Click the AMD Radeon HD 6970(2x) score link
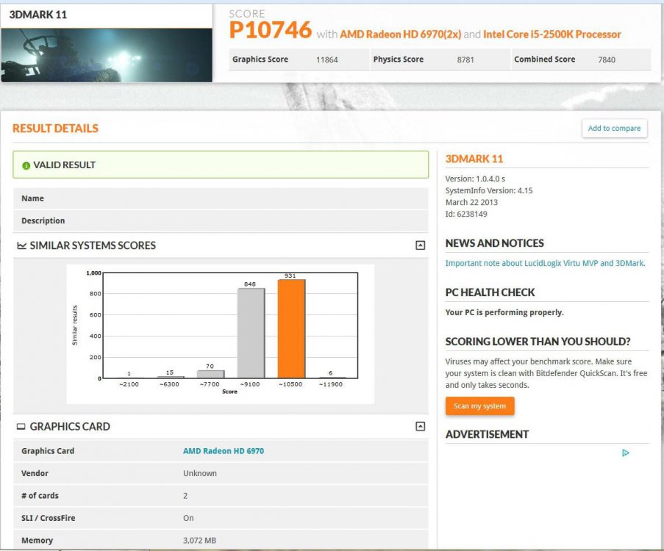The width and height of the screenshot is (664, 551). point(400,35)
